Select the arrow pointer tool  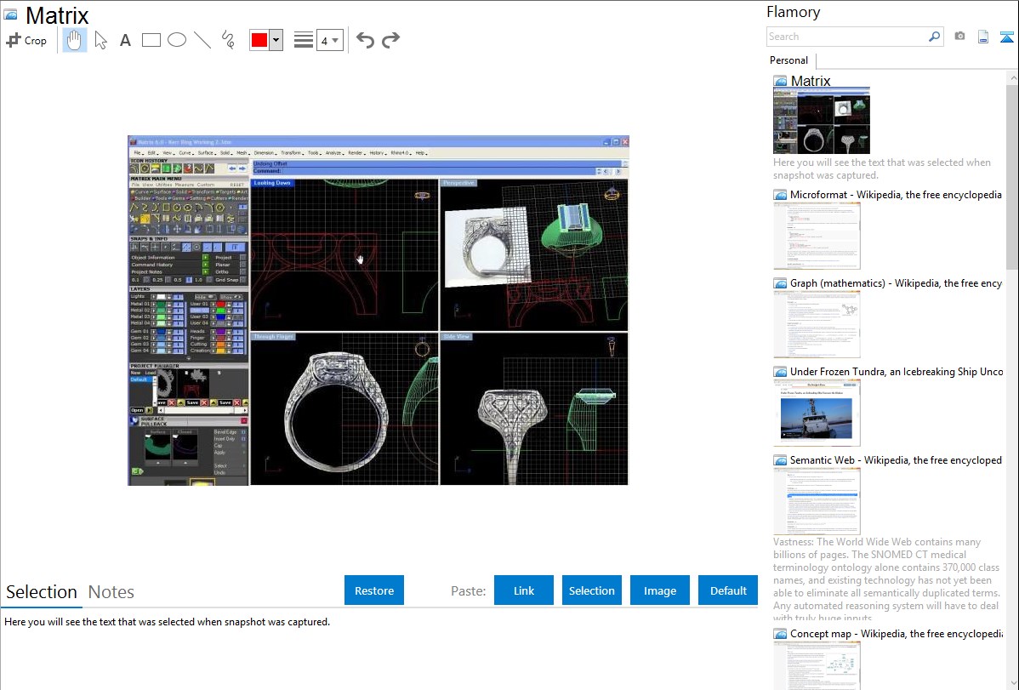pyautogui.click(x=100, y=40)
